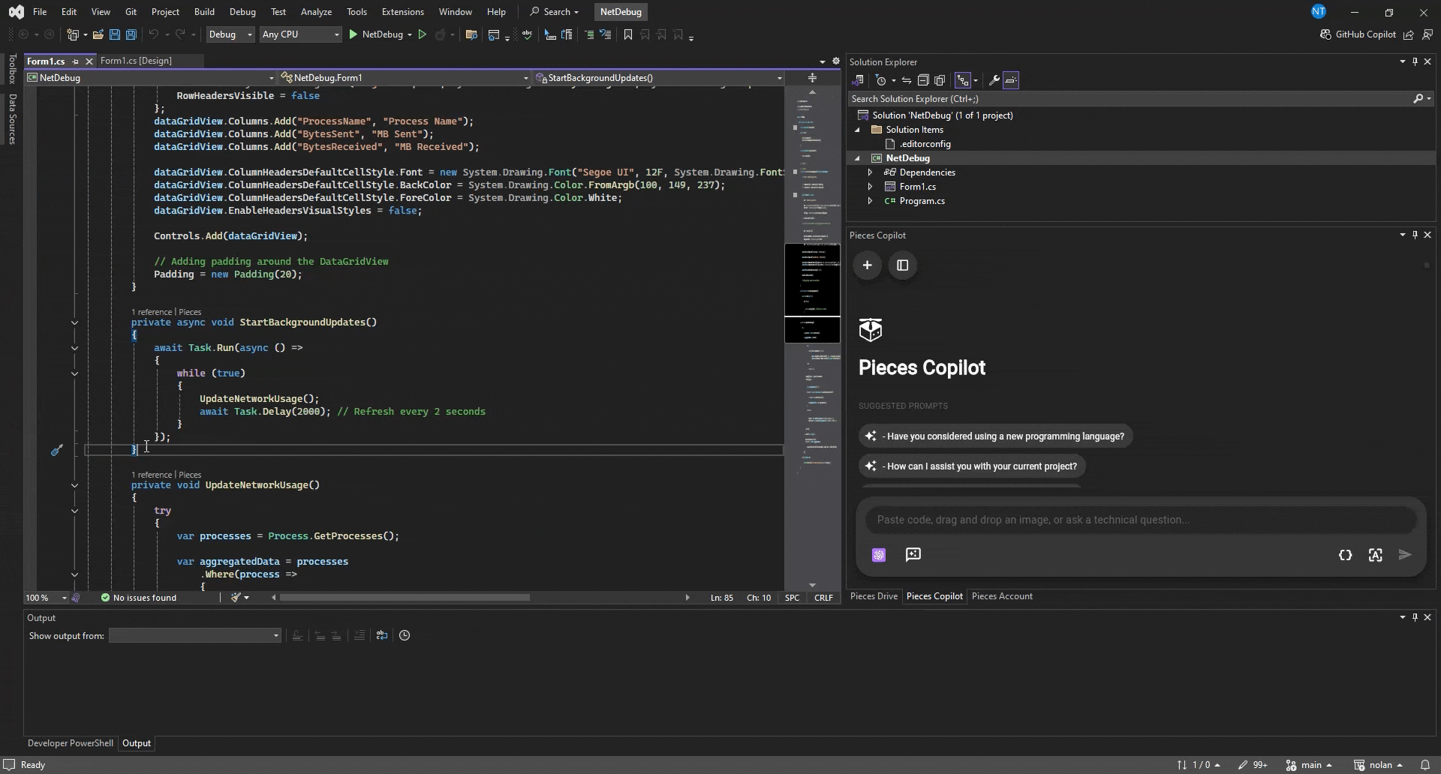Expand Form1.cs node in Solution Explorer
1441x774 pixels.
click(x=870, y=187)
